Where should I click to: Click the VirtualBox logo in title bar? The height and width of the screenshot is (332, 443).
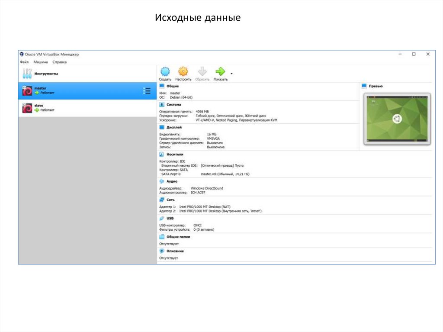[x=22, y=54]
